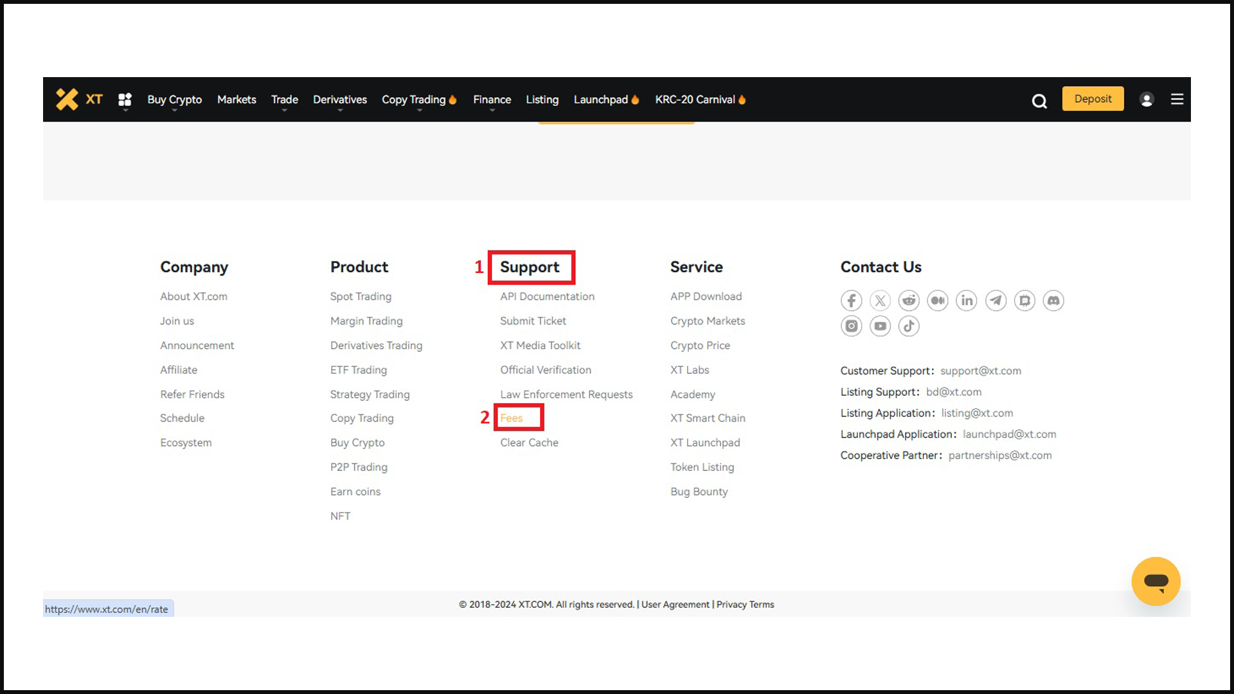Open the CoinMarketCap community icon
The image size is (1234, 694).
point(1024,300)
